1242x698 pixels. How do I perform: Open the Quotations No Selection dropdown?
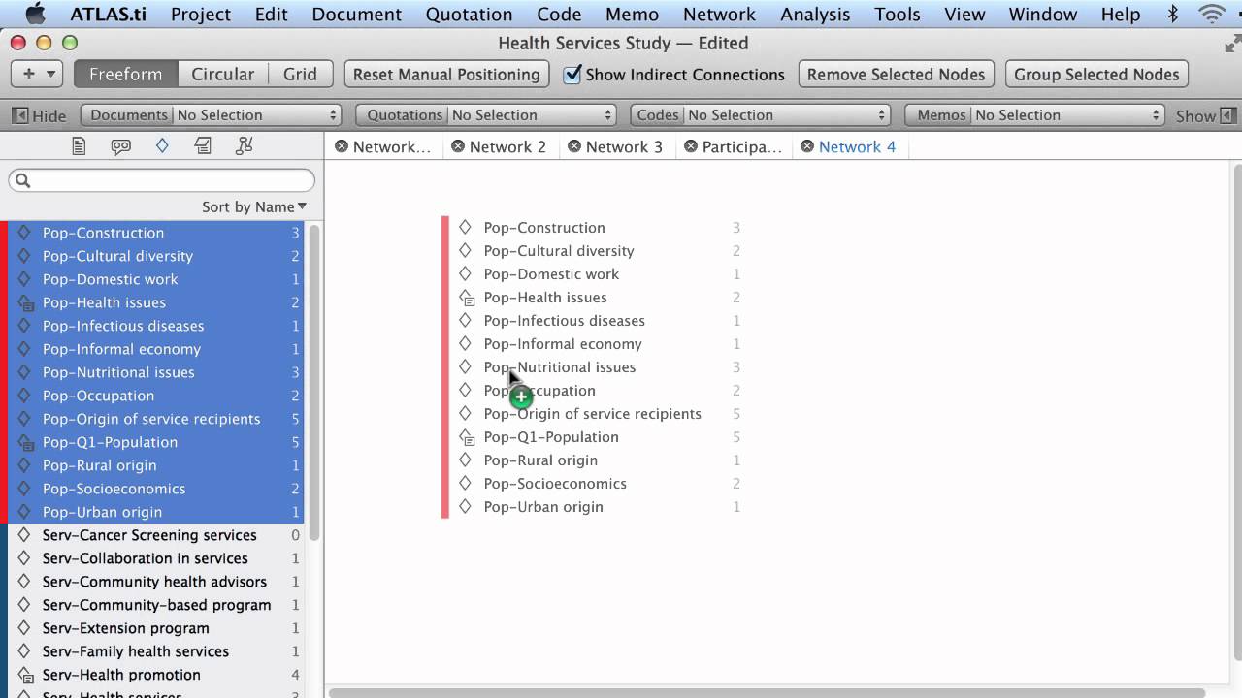coord(486,114)
